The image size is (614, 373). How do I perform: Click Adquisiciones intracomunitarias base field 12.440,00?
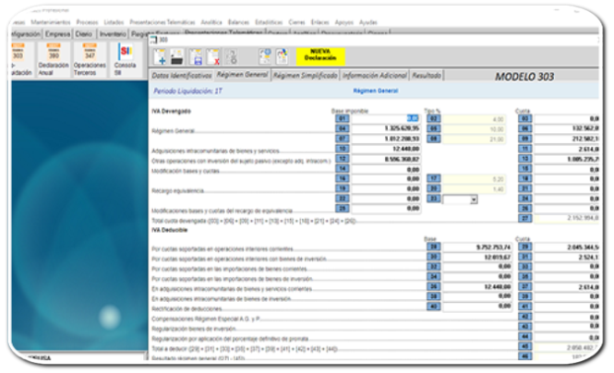tap(386, 149)
